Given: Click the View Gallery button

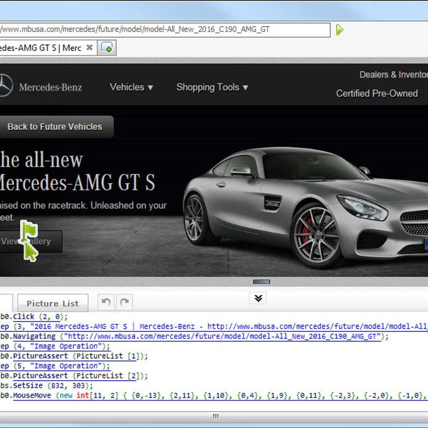Looking at the screenshot, I should [x=31, y=241].
